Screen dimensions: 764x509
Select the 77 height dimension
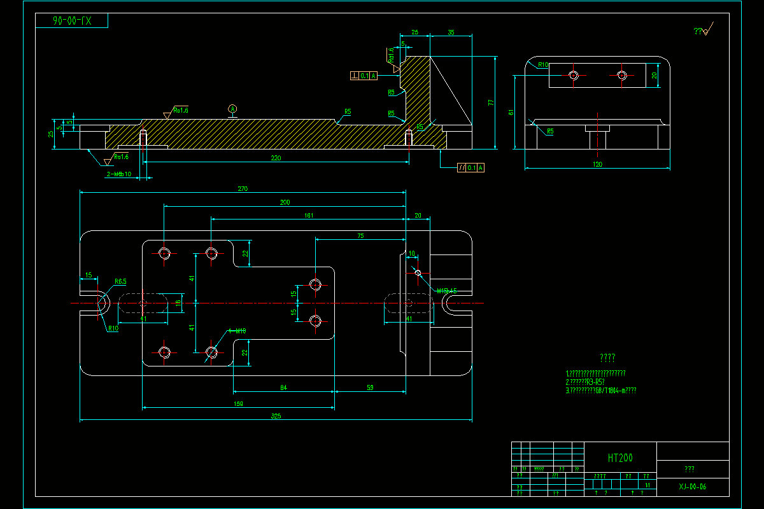coord(491,102)
